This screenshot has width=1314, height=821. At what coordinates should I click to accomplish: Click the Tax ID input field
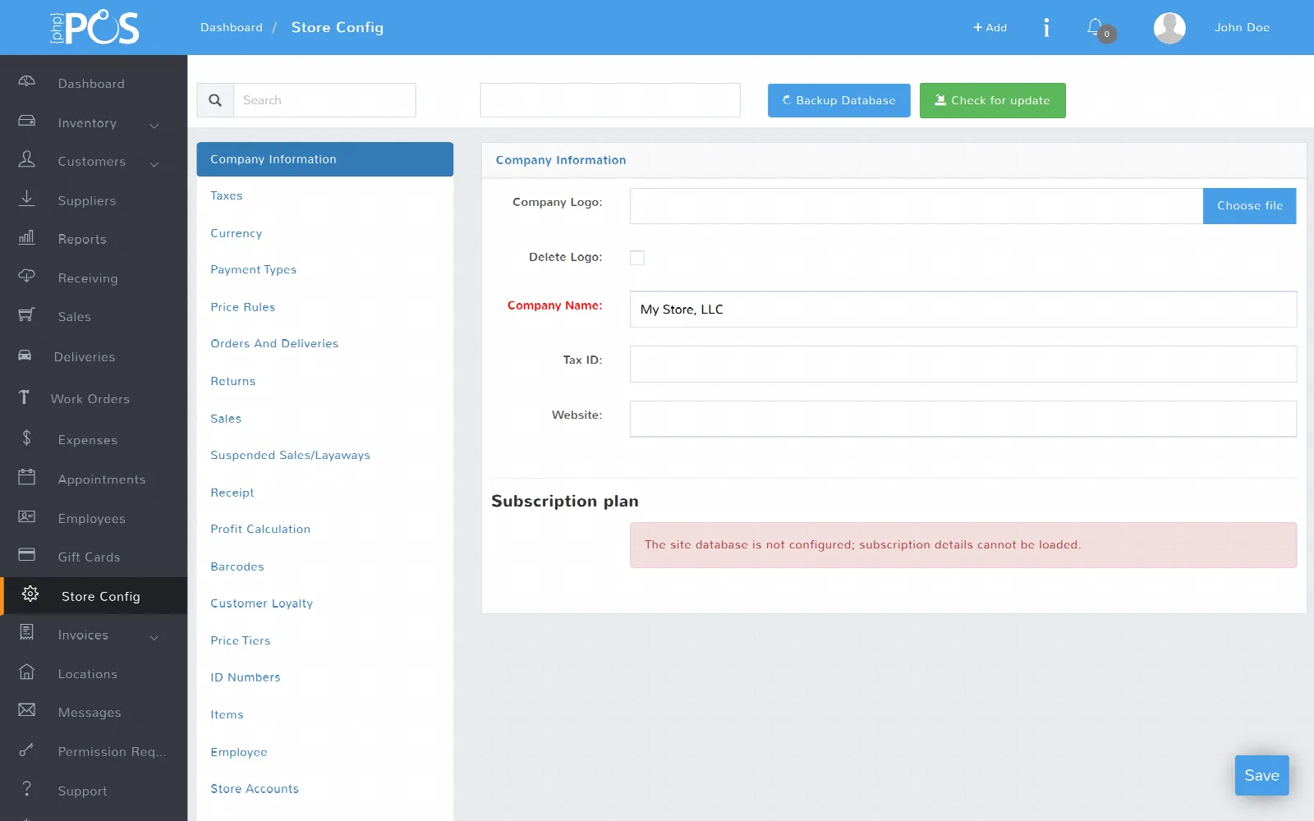click(x=963, y=364)
